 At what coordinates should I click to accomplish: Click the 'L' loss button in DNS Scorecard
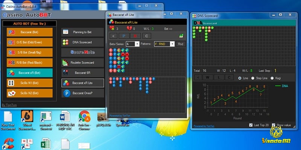(219, 78)
